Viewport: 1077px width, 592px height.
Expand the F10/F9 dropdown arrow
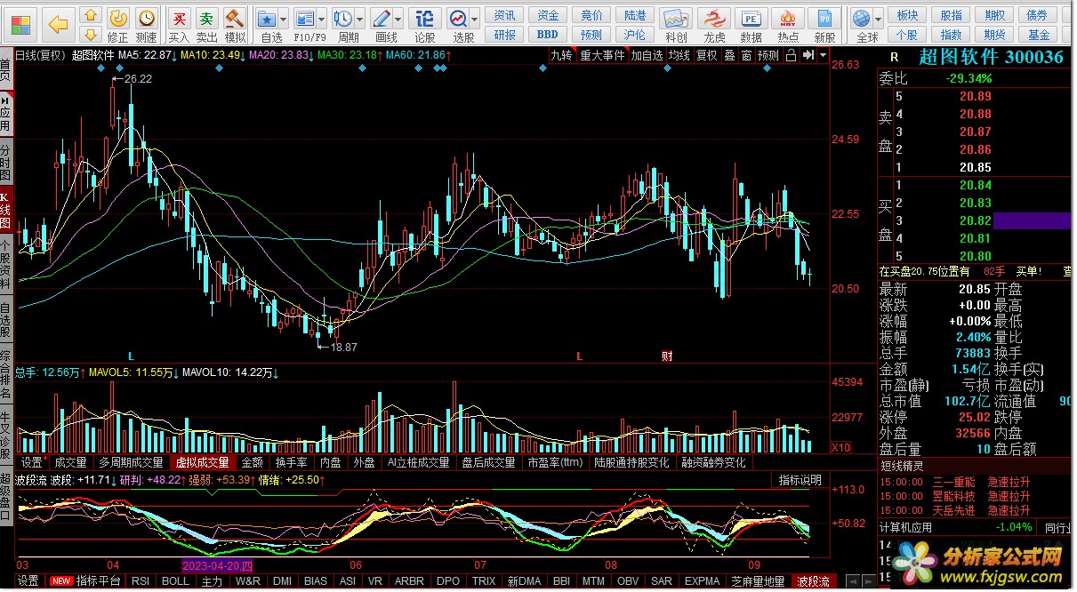[322, 18]
